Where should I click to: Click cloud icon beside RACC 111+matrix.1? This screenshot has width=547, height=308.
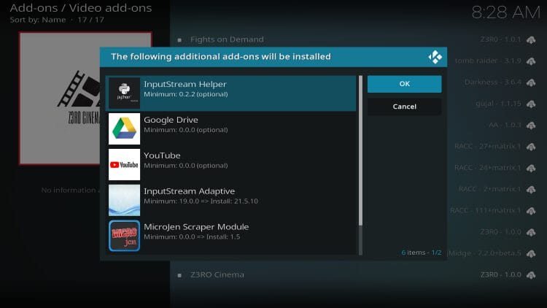(531, 211)
